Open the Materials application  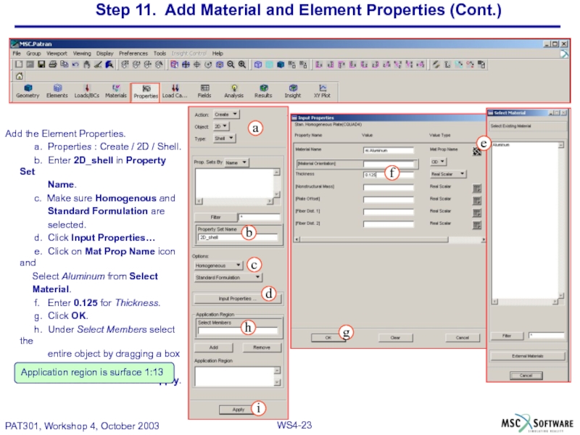[116, 91]
